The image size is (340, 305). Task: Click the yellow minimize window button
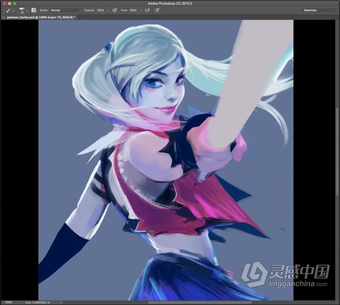pyautogui.click(x=10, y=3)
